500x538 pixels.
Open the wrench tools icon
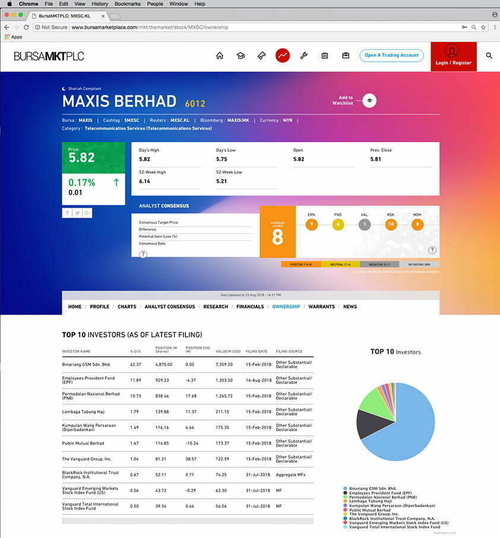[x=303, y=56]
